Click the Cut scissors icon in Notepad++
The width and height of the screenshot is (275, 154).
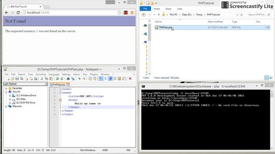coord(42,79)
